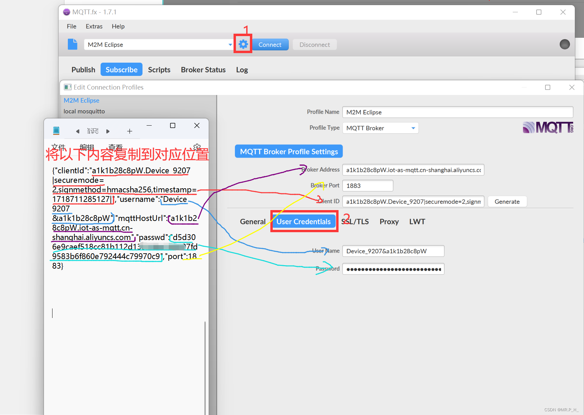
Task: Click the Profile Name field
Action: pyautogui.click(x=458, y=112)
